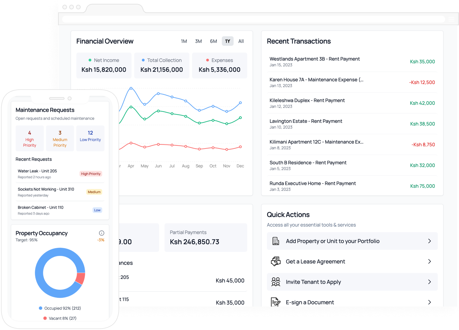
Task: Expand Invite Tenant to Apply chevron
Action: pos(430,282)
